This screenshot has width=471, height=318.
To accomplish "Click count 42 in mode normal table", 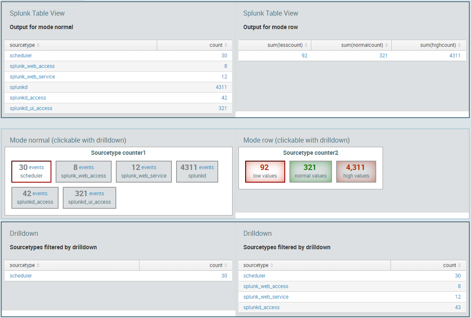I will (224, 98).
